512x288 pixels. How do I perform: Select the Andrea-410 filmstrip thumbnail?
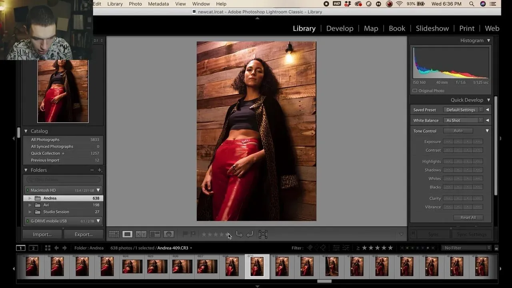point(282,266)
